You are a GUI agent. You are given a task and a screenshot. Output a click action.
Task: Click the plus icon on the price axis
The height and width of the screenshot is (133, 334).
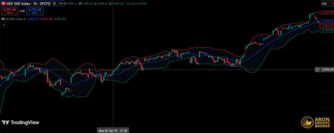click(317, 69)
